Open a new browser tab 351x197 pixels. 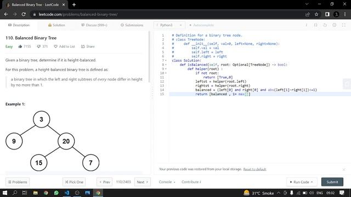click(74, 5)
